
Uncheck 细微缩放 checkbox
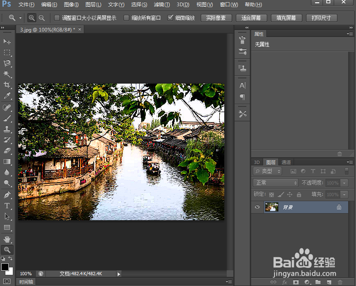pyautogui.click(x=170, y=18)
